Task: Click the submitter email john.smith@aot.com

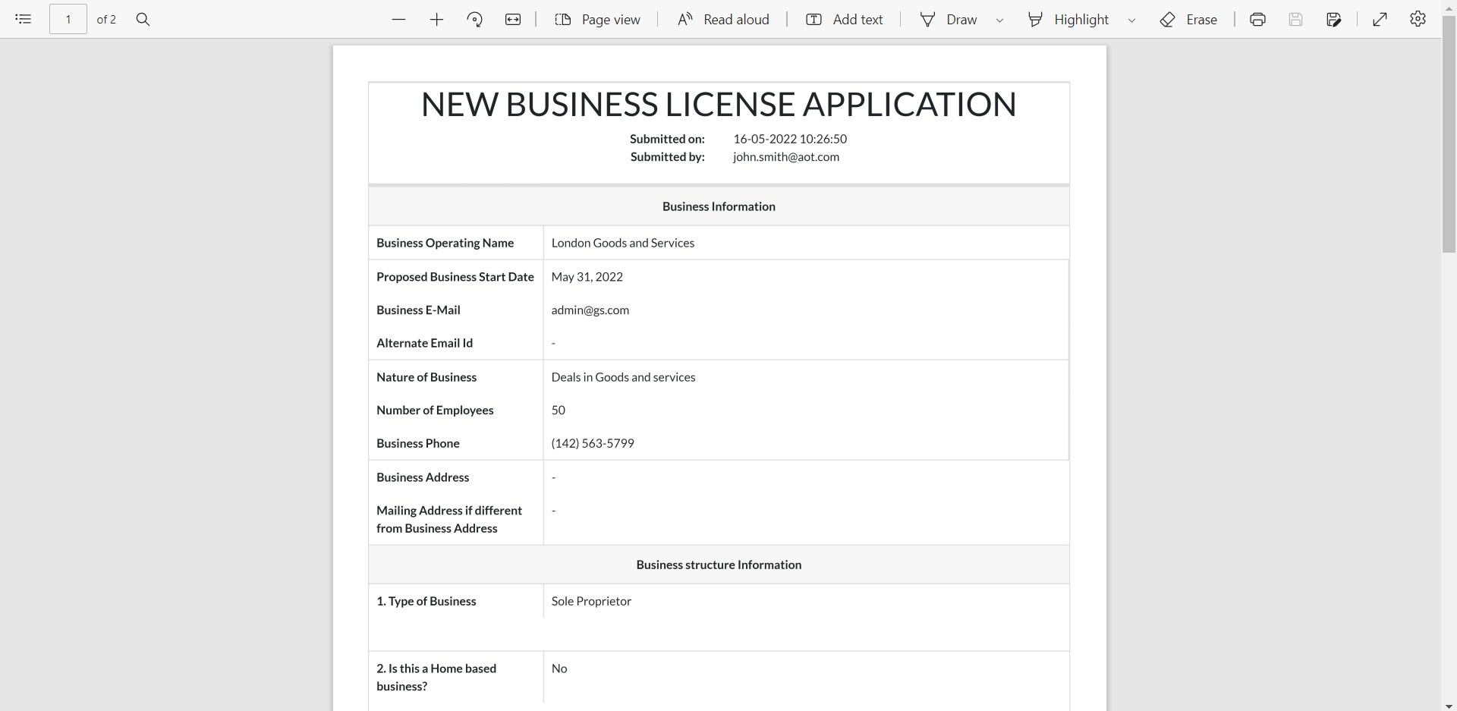Action: (786, 157)
